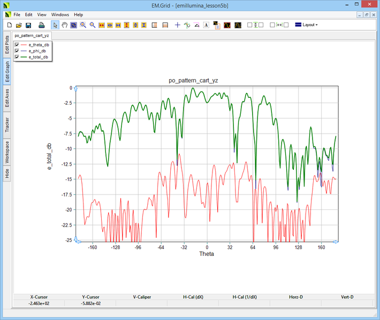The height and width of the screenshot is (320, 380).
Task: Uncheck the e_theta_db plot checkbox
Action: 17,45
